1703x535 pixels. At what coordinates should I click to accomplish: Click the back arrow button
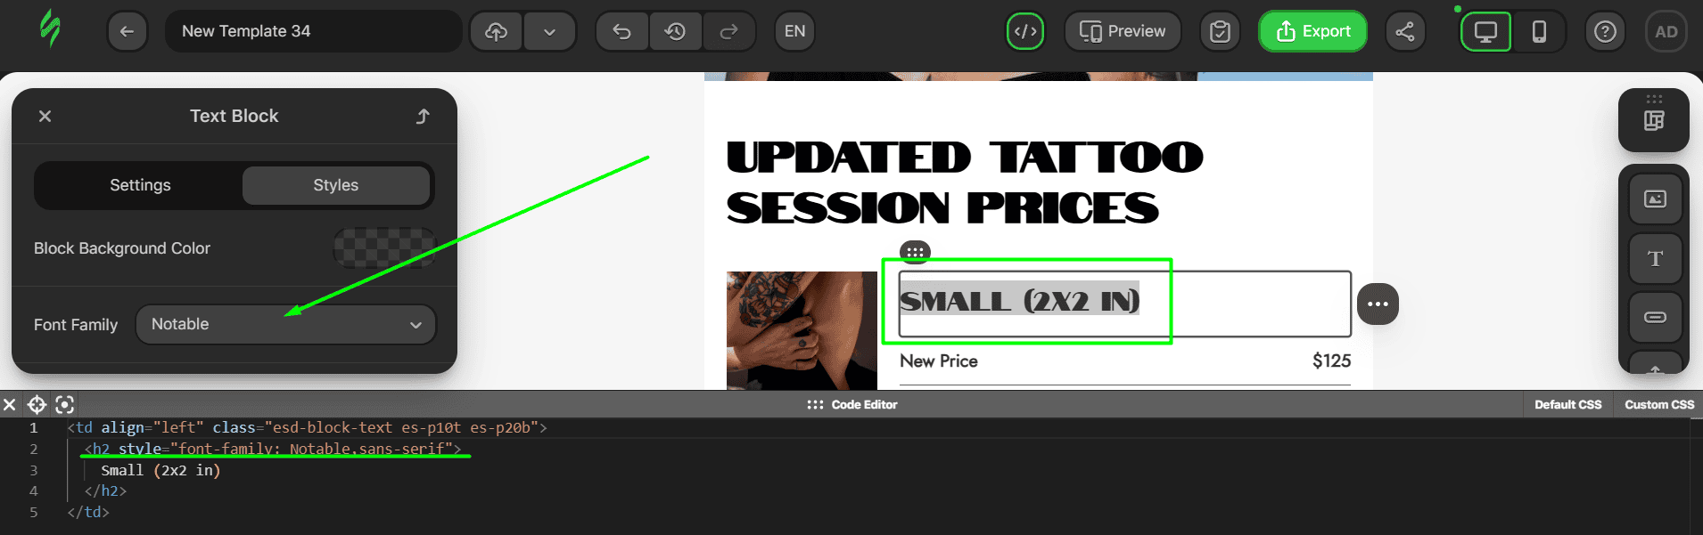coord(127,31)
